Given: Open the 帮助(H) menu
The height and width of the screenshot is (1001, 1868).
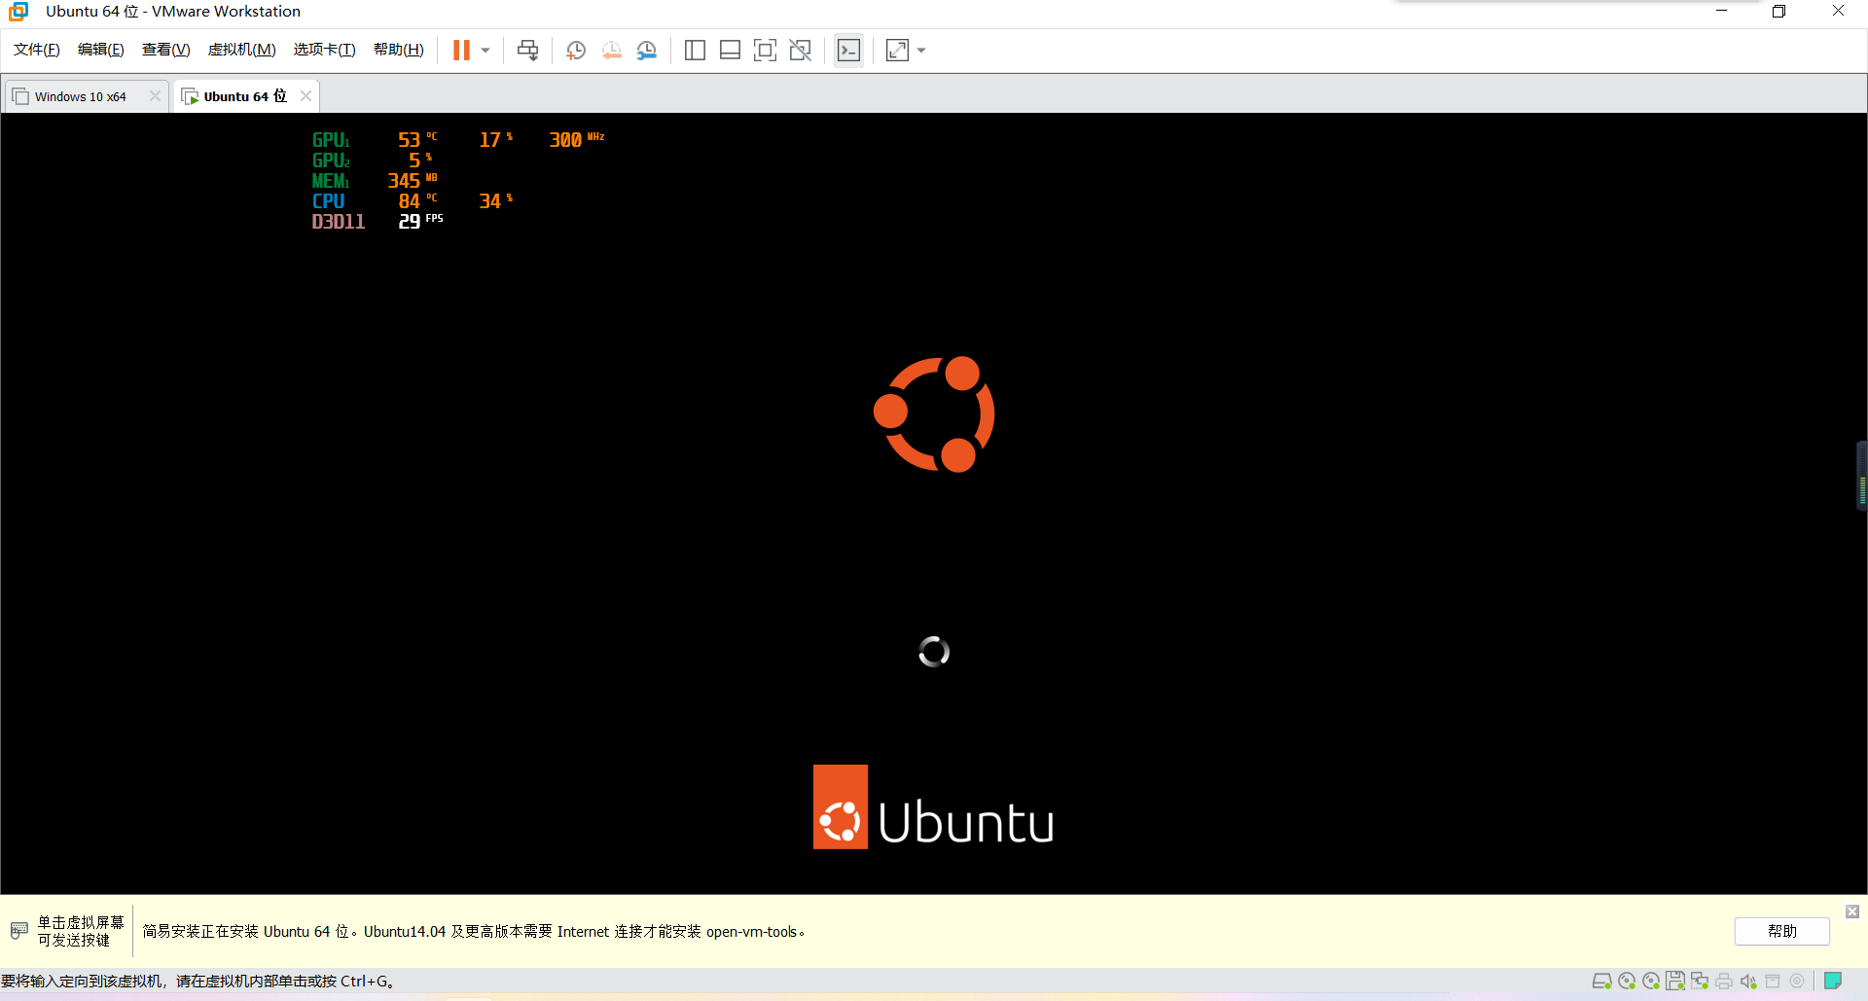Looking at the screenshot, I should (399, 50).
